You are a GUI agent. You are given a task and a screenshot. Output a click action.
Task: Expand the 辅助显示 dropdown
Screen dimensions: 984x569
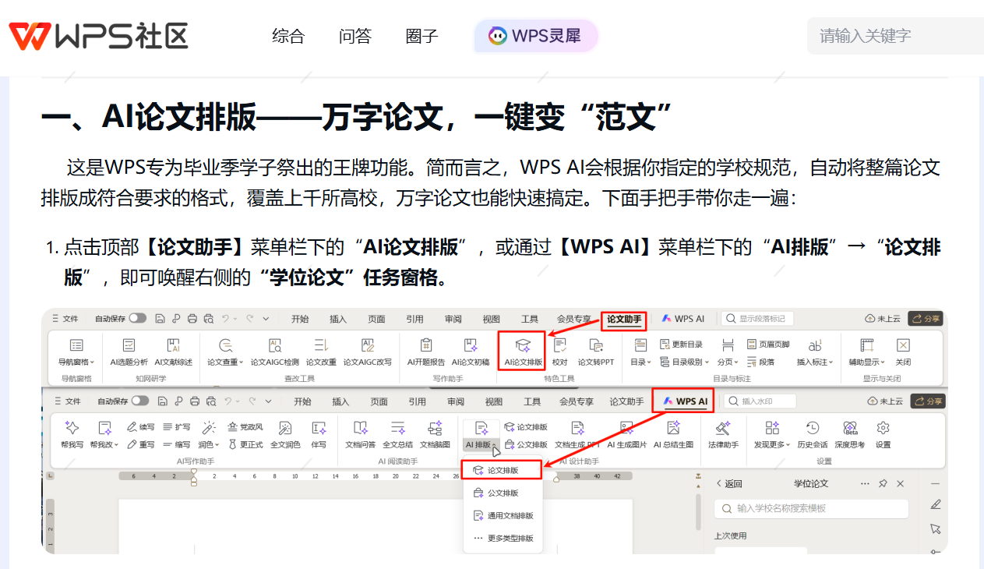(866, 352)
